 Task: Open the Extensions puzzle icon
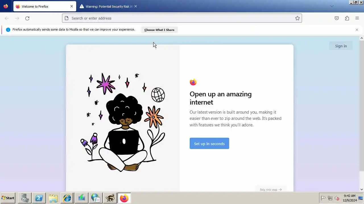[x=347, y=18]
